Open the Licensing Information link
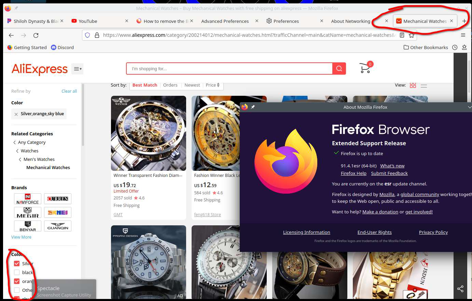Viewport: 472px width, 301px height. [x=307, y=232]
